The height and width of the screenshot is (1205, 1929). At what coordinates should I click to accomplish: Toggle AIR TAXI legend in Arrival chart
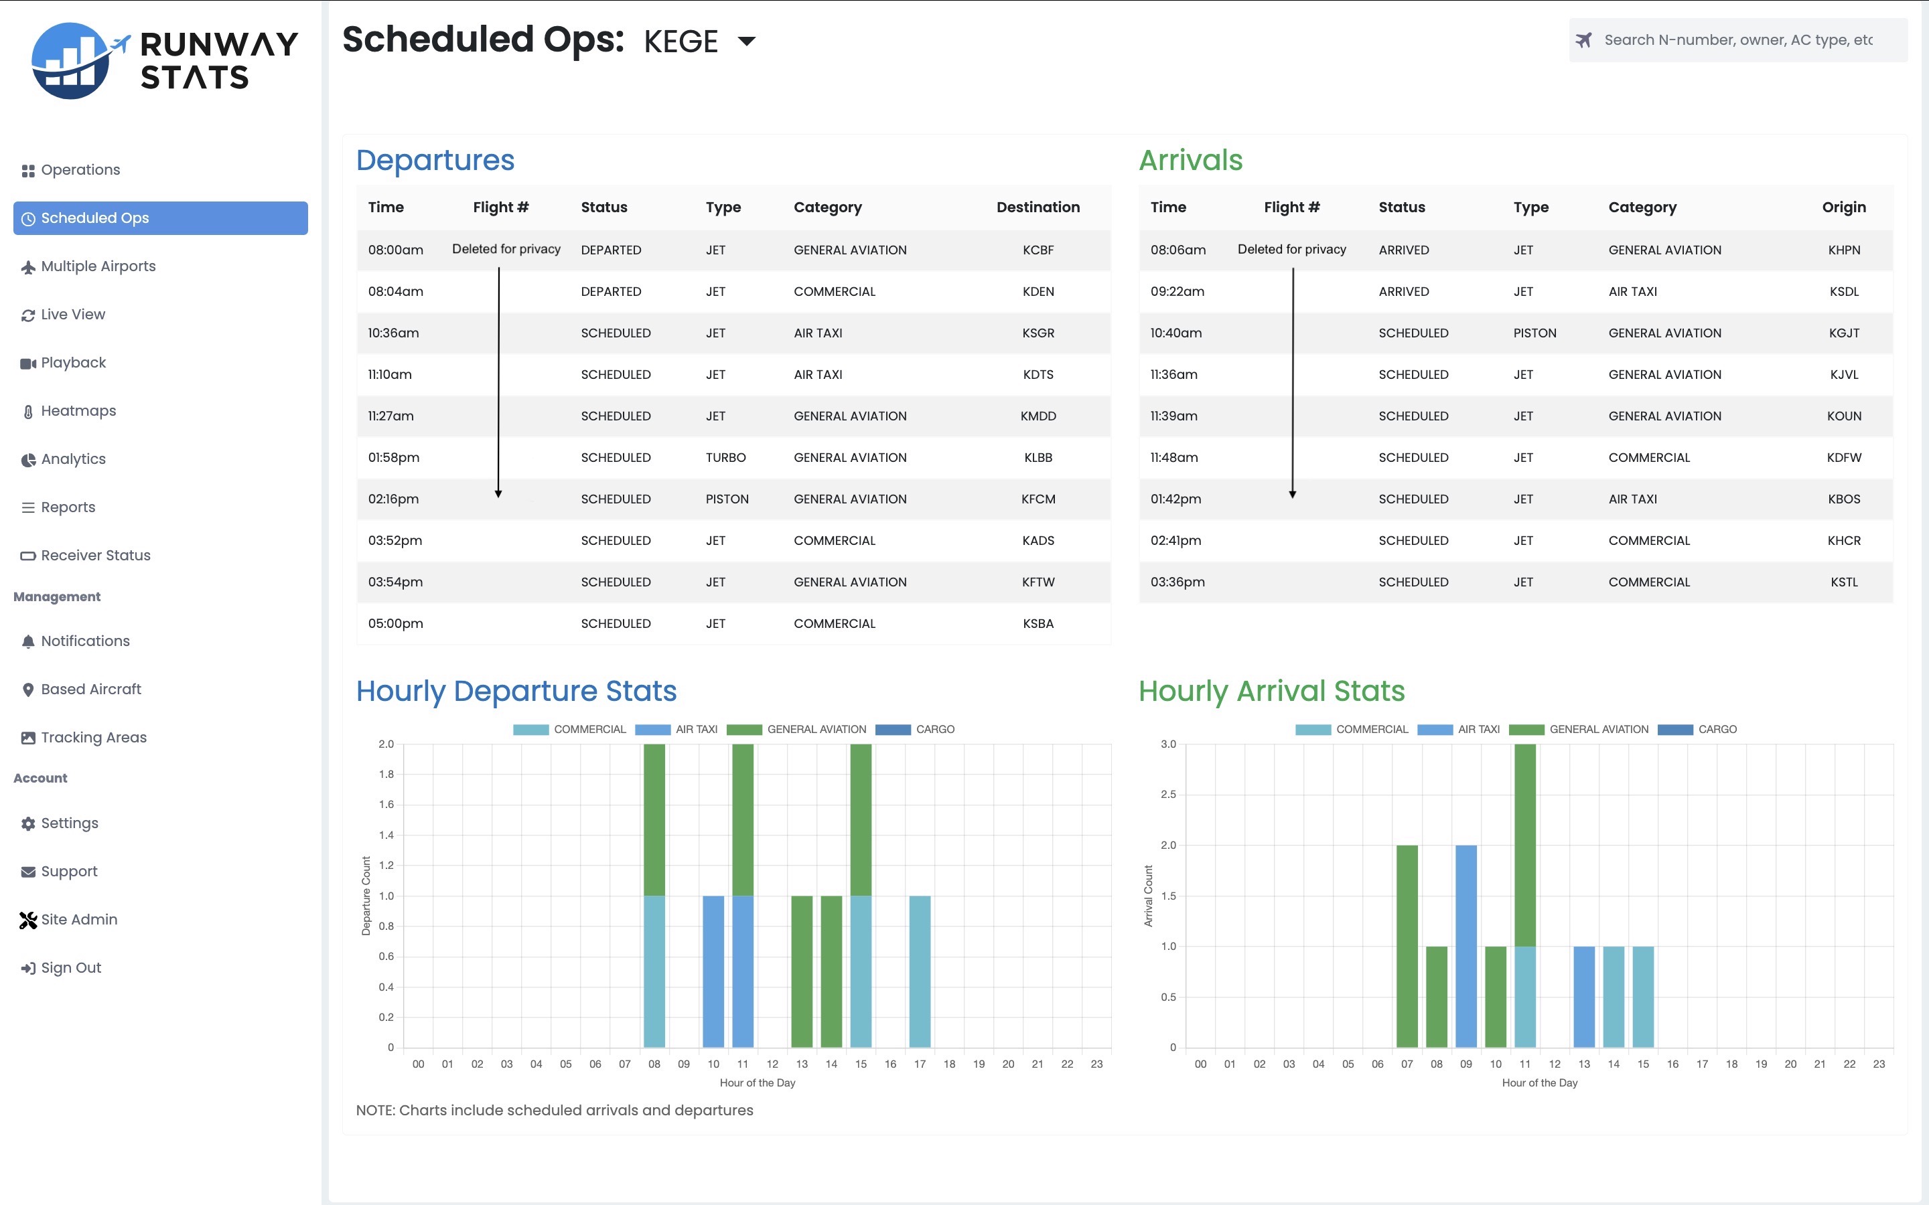coord(1459,729)
